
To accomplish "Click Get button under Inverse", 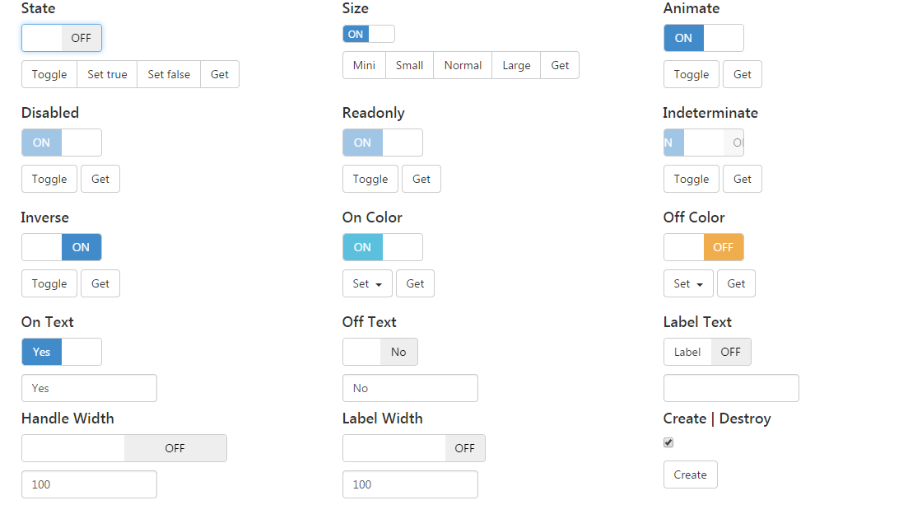I will point(100,283).
